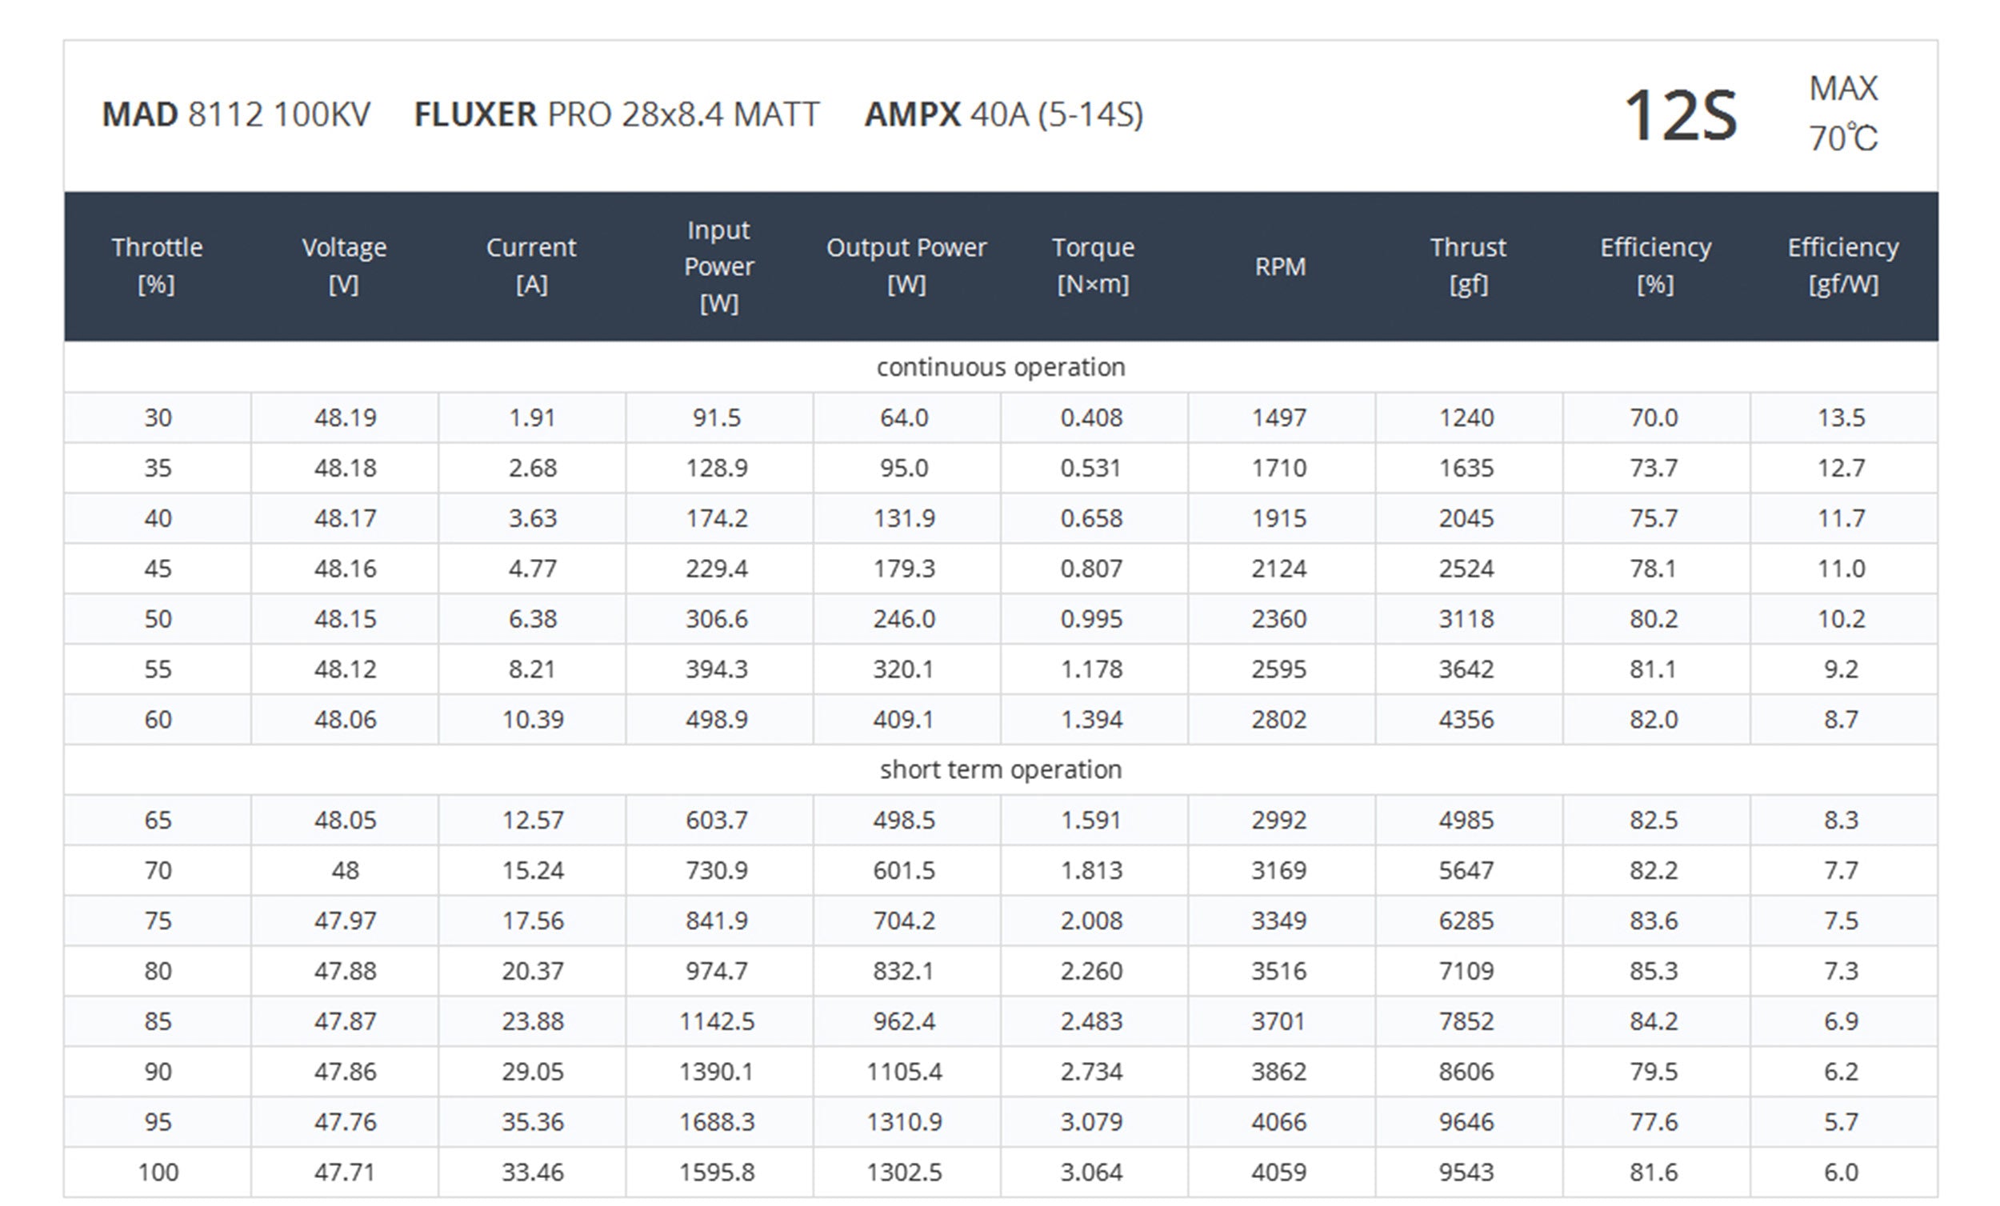Click the RPM value 1497
The width and height of the screenshot is (2000, 1206).
click(1279, 417)
